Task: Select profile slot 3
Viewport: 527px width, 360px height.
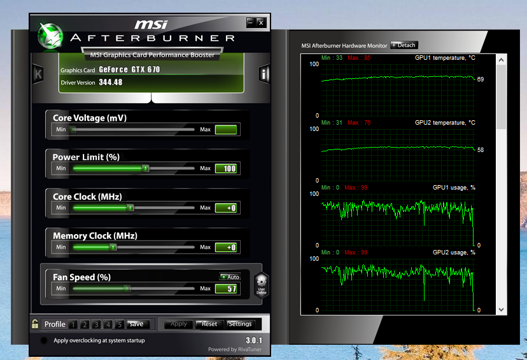Action: tap(97, 324)
